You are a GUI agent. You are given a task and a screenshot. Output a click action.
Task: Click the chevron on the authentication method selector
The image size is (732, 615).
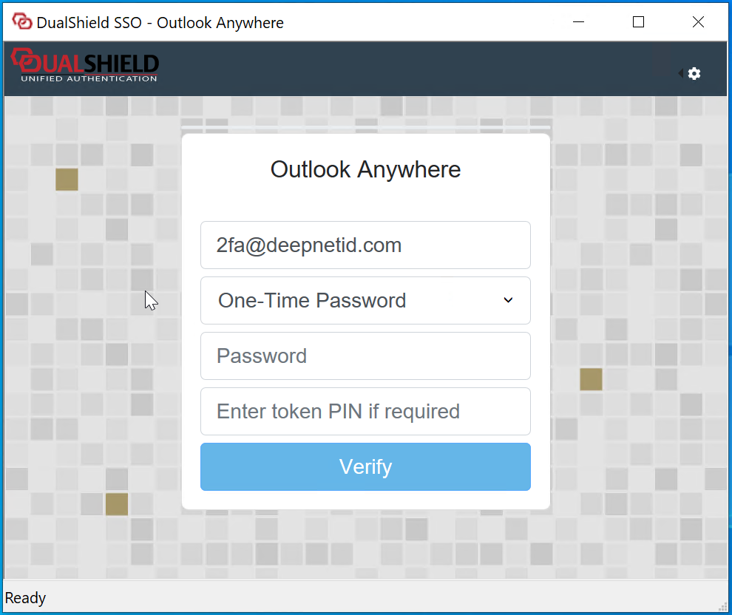(x=508, y=300)
